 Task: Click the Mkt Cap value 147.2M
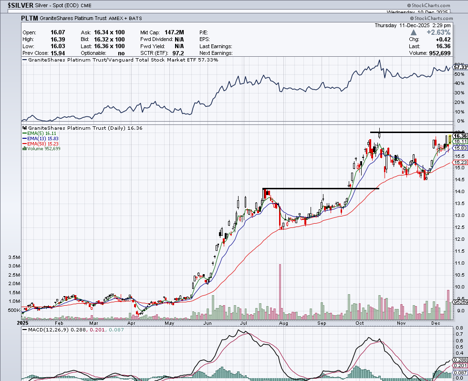tap(174, 32)
